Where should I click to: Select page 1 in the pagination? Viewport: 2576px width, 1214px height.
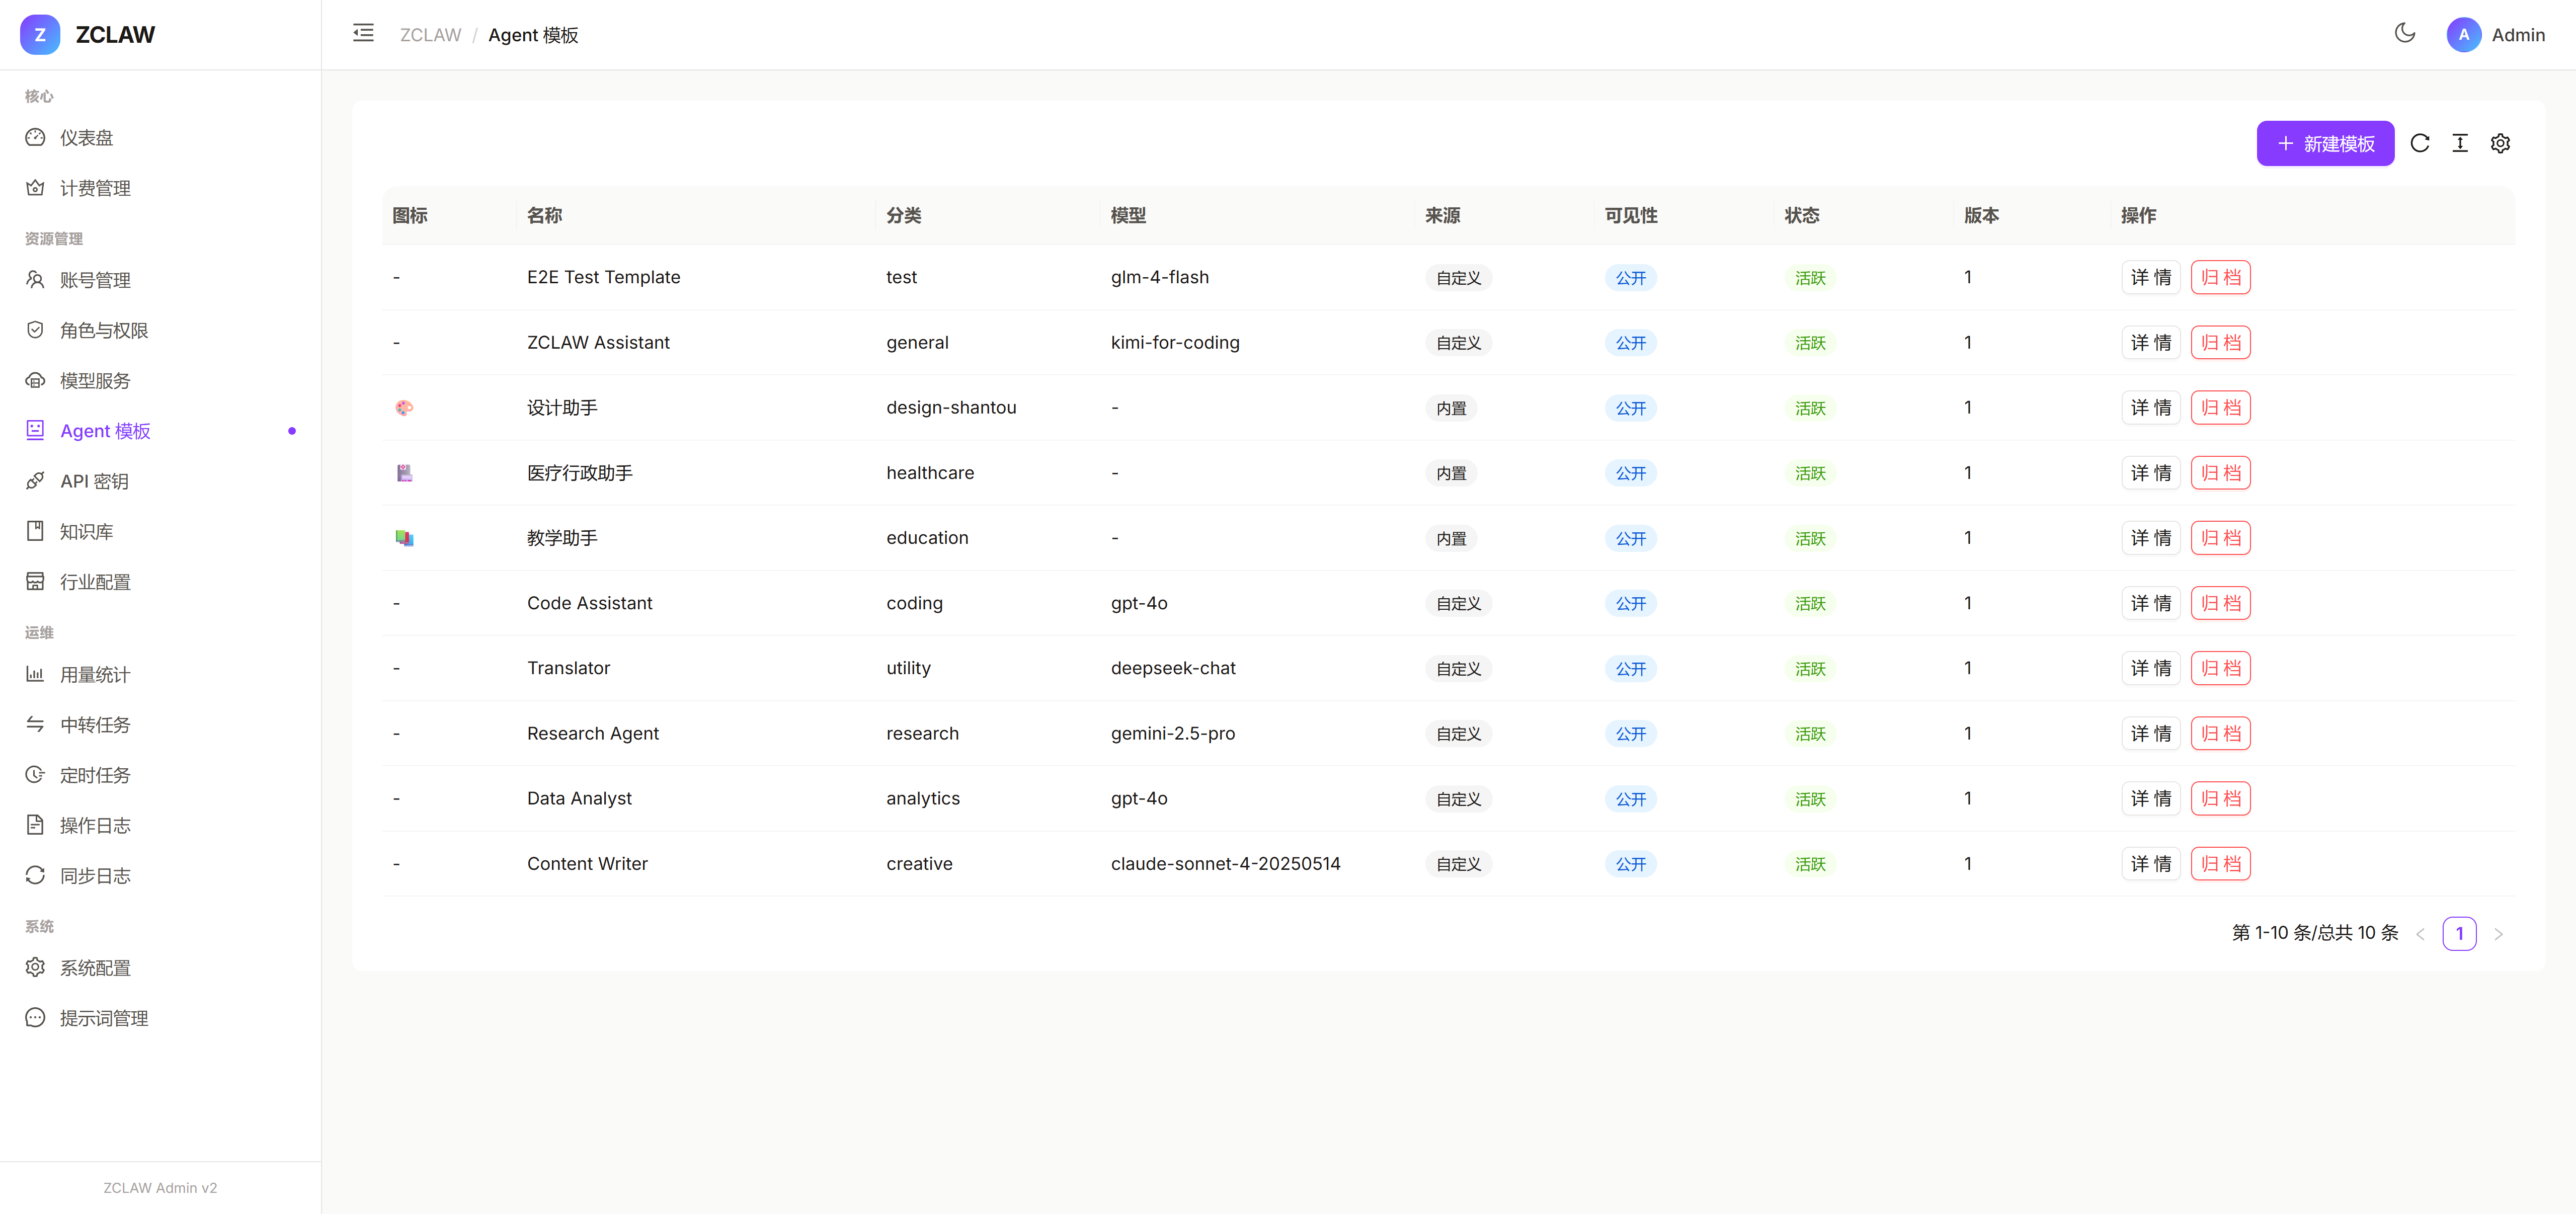tap(2459, 933)
